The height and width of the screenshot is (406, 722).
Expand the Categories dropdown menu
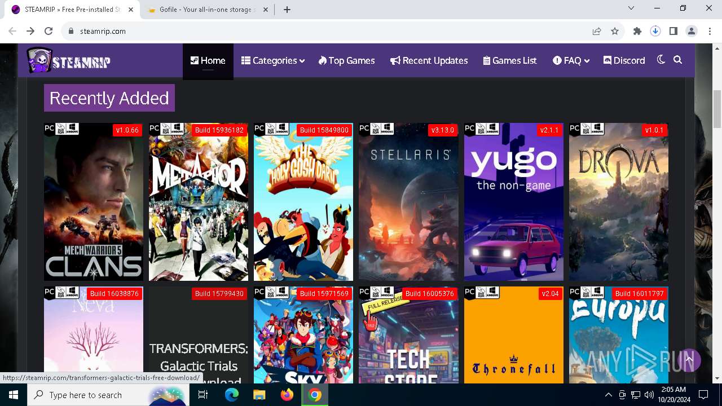tap(273, 60)
